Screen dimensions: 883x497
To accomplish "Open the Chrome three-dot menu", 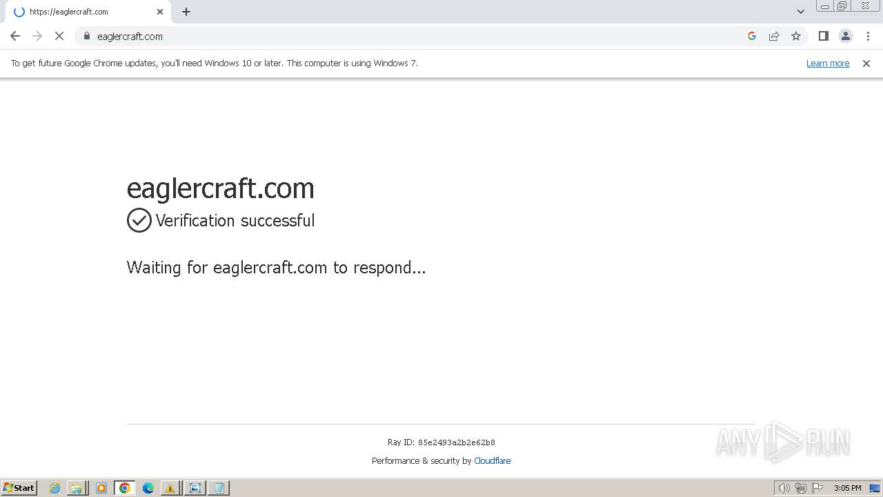I will (868, 36).
